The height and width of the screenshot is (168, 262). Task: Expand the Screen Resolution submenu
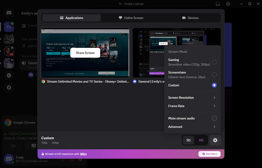[192, 98]
